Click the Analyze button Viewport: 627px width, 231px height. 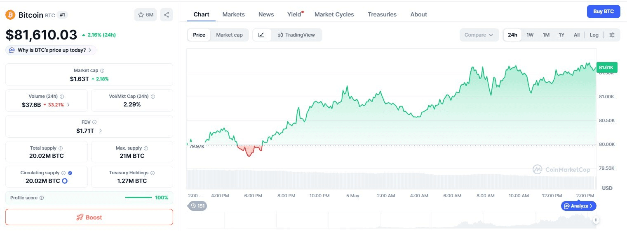tap(579, 206)
